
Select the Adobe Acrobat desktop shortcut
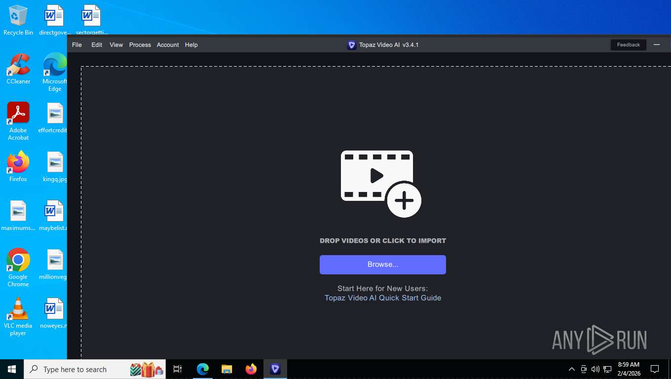[18, 121]
